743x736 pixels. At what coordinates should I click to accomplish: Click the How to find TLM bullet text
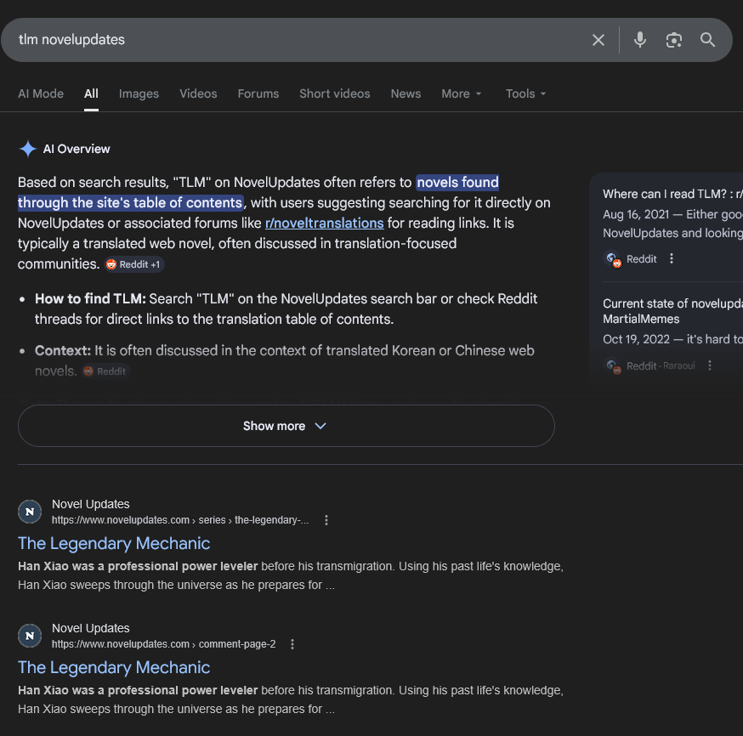coord(286,309)
